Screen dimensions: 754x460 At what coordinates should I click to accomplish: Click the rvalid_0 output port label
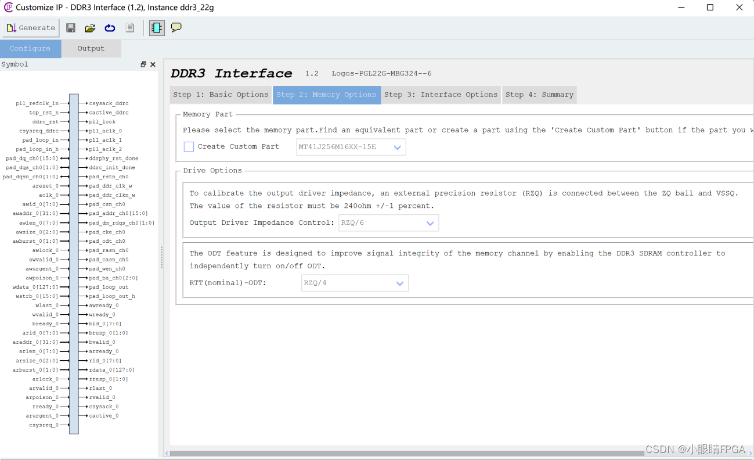click(102, 398)
